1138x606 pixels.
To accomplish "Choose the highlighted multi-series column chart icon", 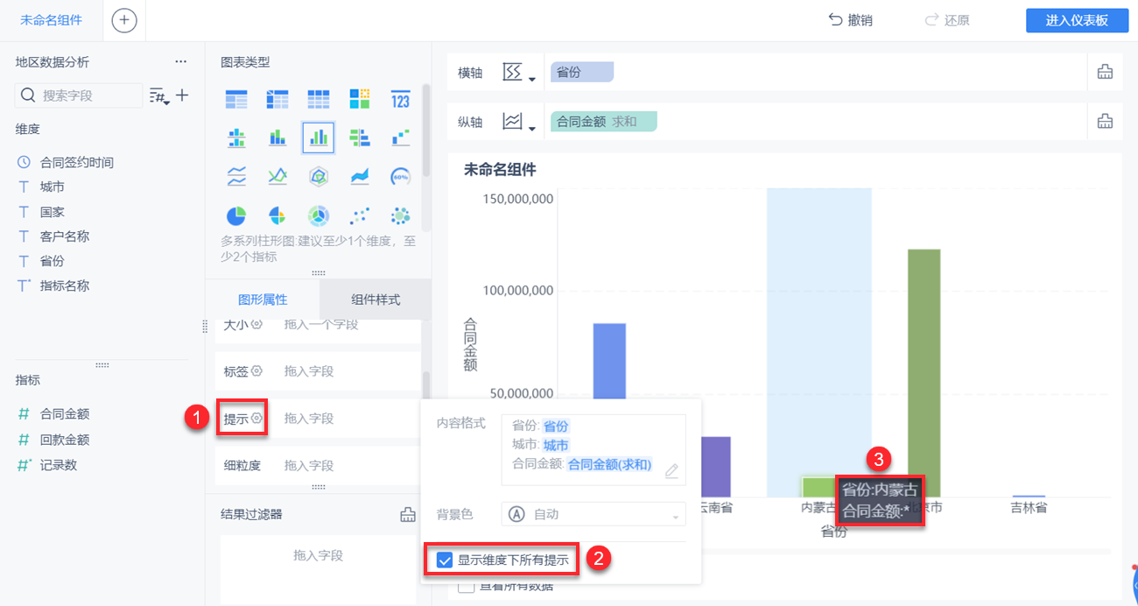I will pyautogui.click(x=319, y=137).
